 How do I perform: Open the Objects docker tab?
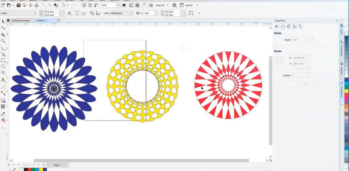pos(341,69)
